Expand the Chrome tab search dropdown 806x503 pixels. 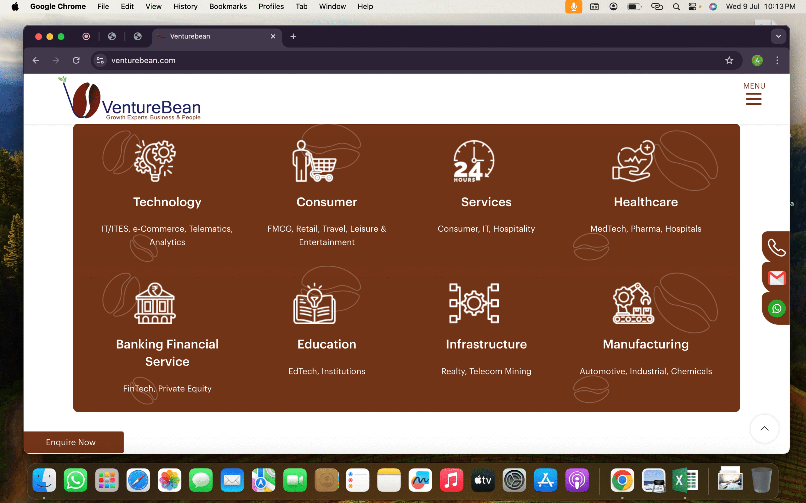(x=778, y=36)
